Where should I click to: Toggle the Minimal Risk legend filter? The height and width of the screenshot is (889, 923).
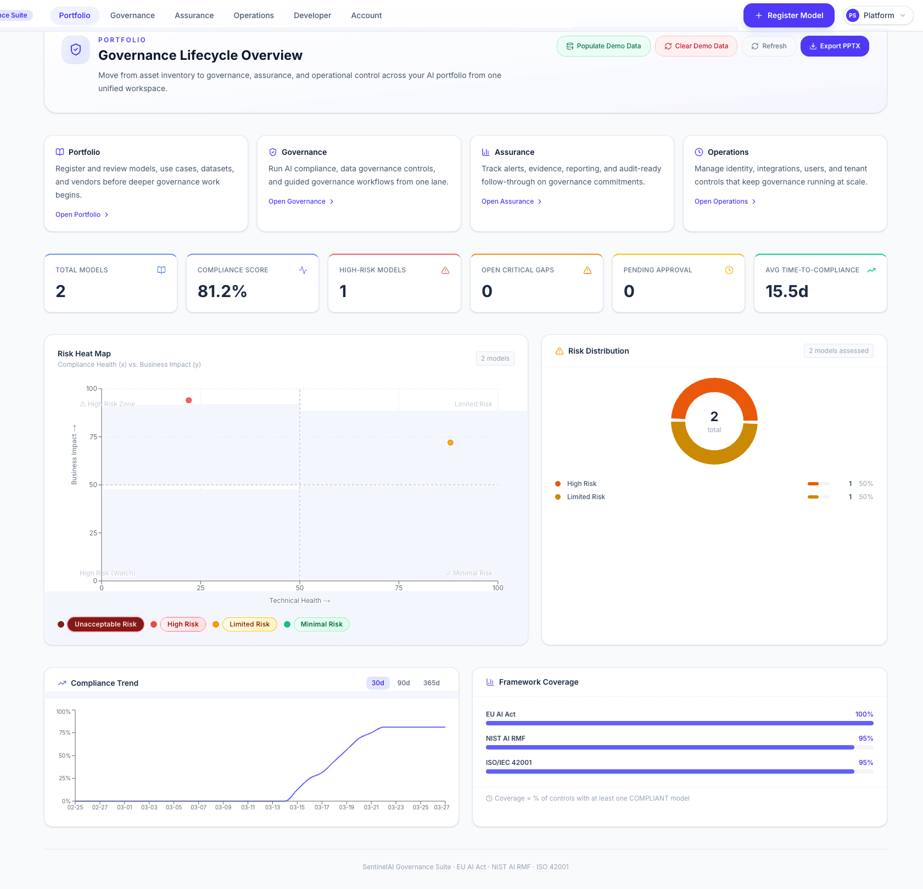click(321, 624)
